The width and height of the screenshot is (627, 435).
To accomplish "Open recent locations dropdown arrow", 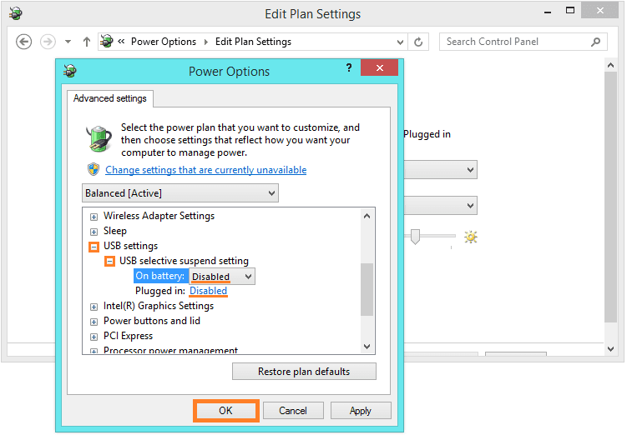I will [x=68, y=42].
